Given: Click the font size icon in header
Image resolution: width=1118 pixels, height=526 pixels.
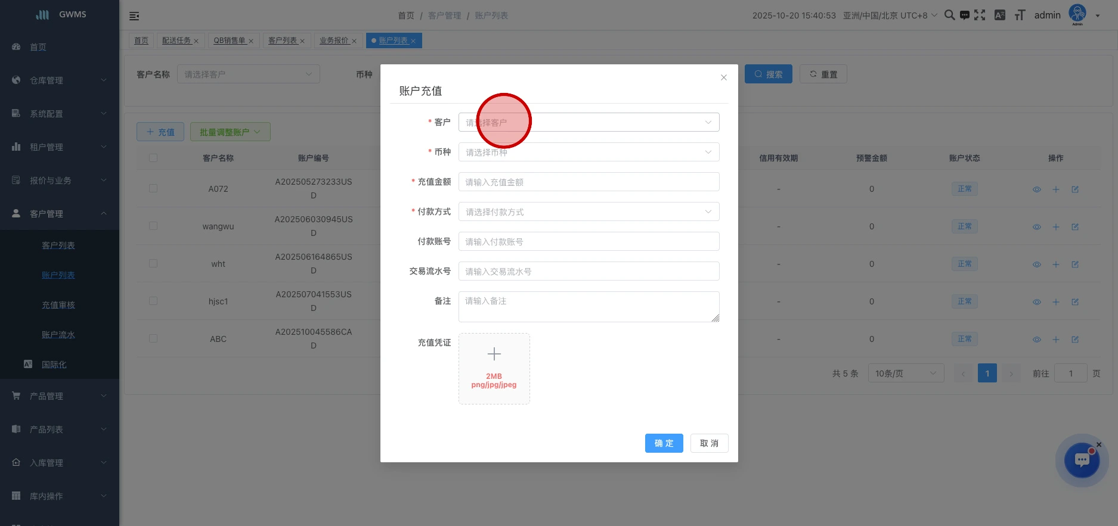Looking at the screenshot, I should (x=1020, y=15).
